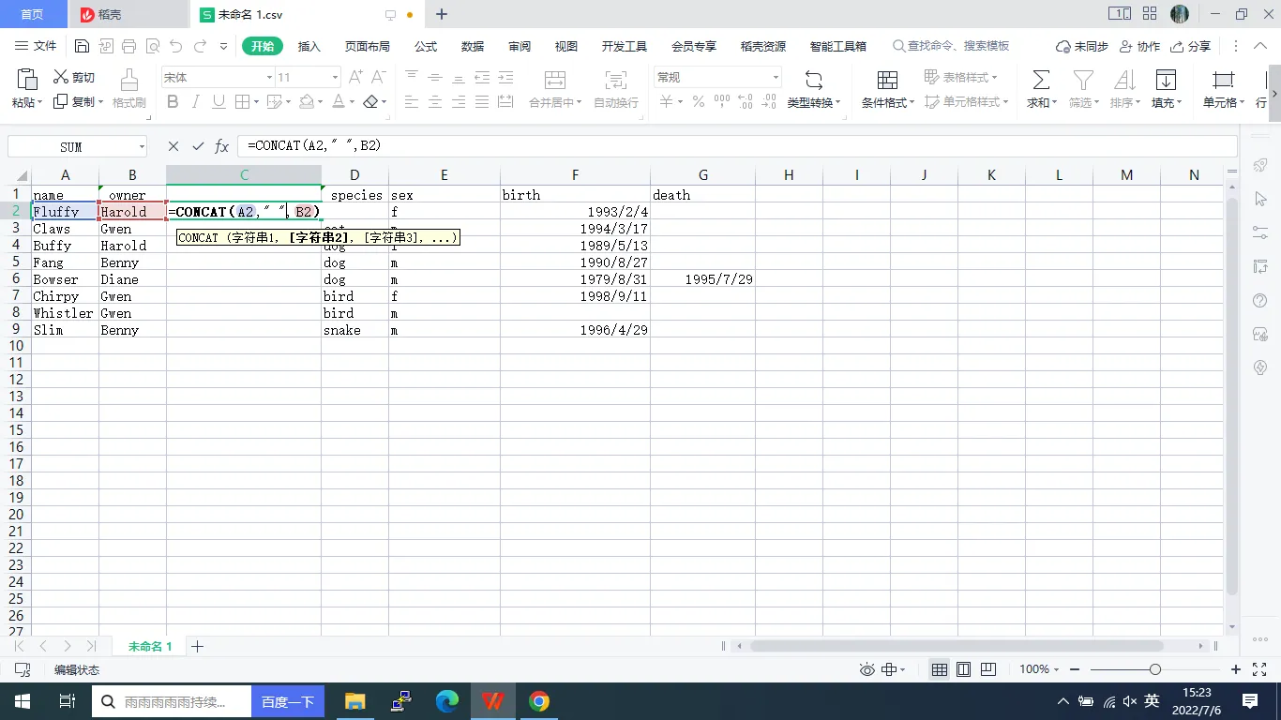
Task: Open the Insert ribbon tab
Action: (309, 46)
